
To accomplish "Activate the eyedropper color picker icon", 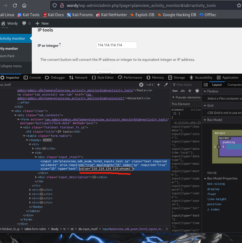I will (166, 85).
